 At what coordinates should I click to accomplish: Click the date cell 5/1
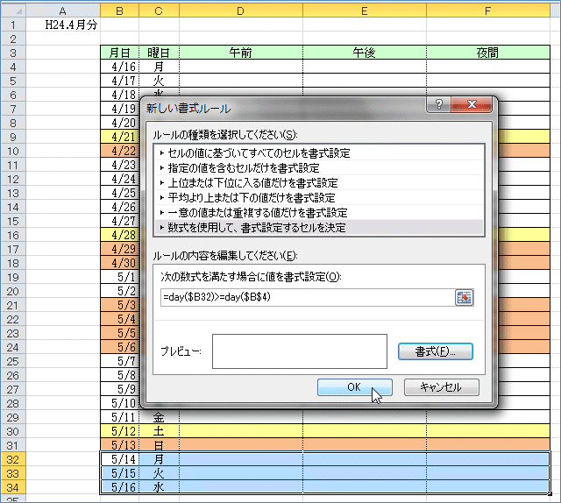point(119,277)
